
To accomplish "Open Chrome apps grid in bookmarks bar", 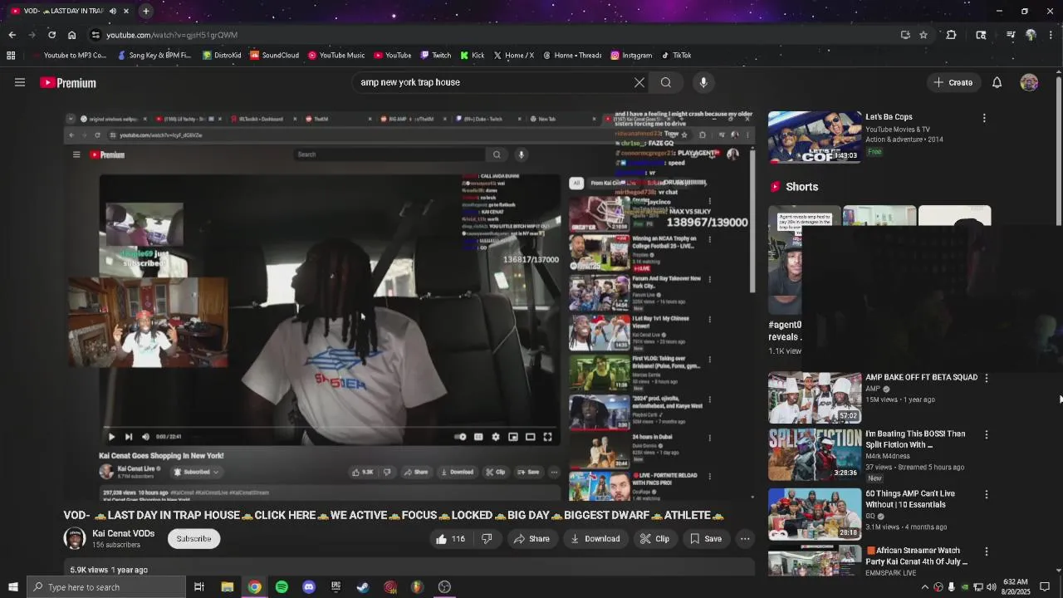I will (x=11, y=56).
